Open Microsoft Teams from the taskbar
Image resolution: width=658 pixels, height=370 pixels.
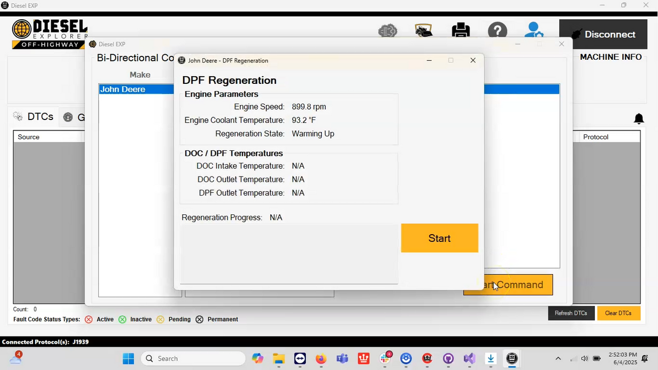(x=343, y=358)
